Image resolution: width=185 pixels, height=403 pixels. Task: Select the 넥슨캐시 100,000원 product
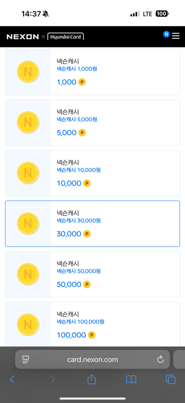point(92,324)
